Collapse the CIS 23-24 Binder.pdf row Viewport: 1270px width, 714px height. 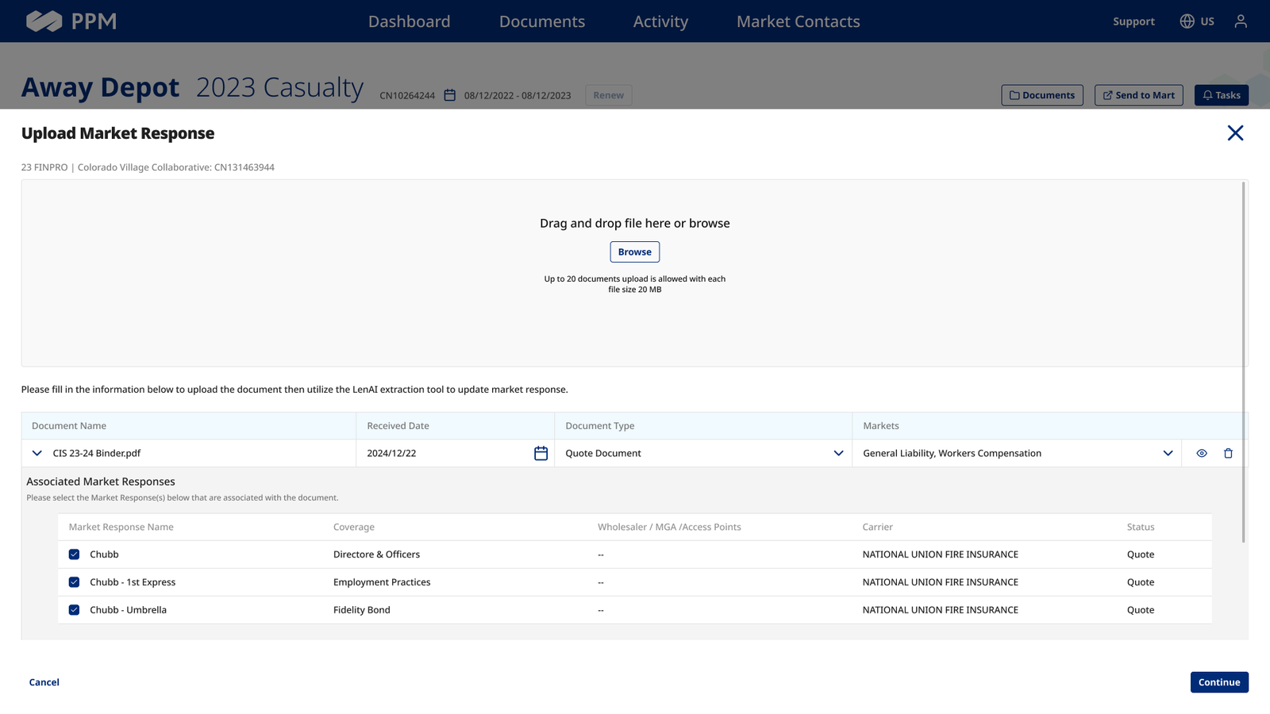37,453
